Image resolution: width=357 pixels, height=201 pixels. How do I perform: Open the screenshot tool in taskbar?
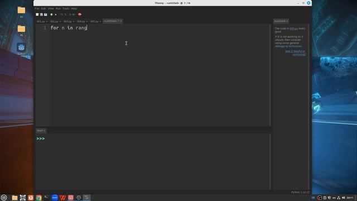tap(23, 198)
